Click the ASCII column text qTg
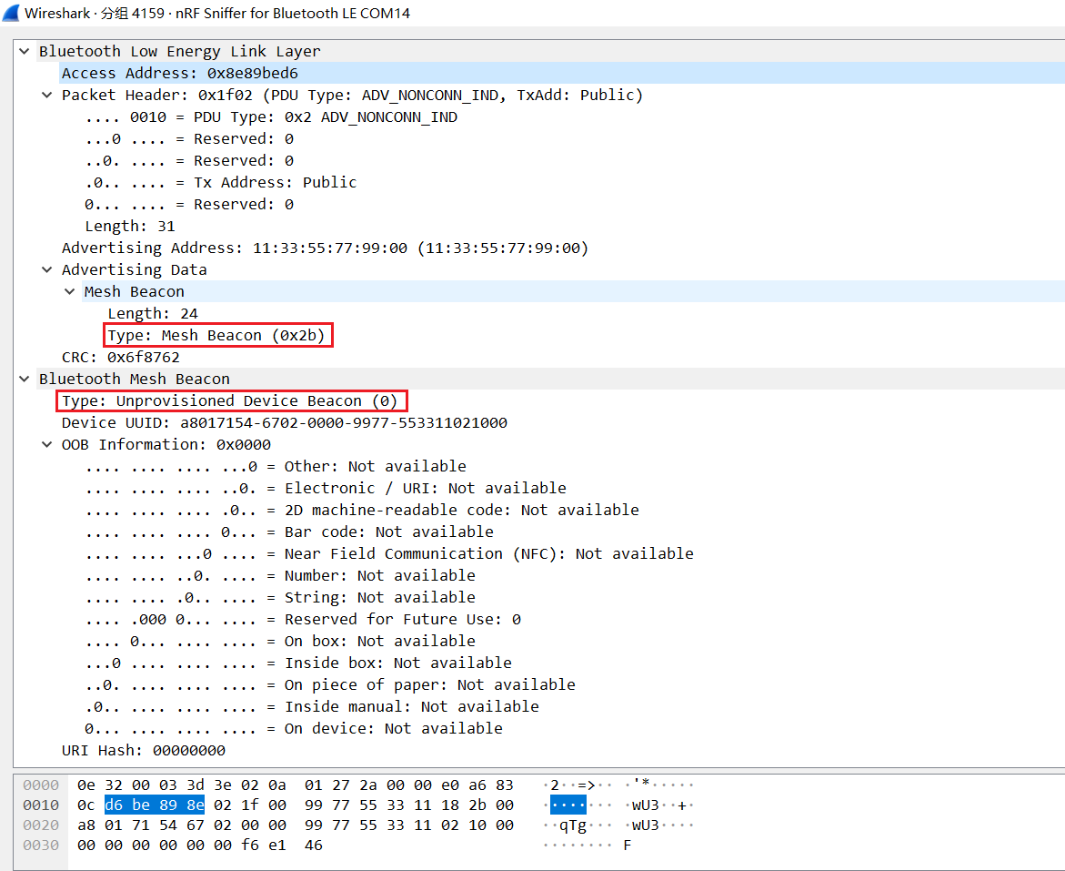The image size is (1065, 871). (573, 825)
